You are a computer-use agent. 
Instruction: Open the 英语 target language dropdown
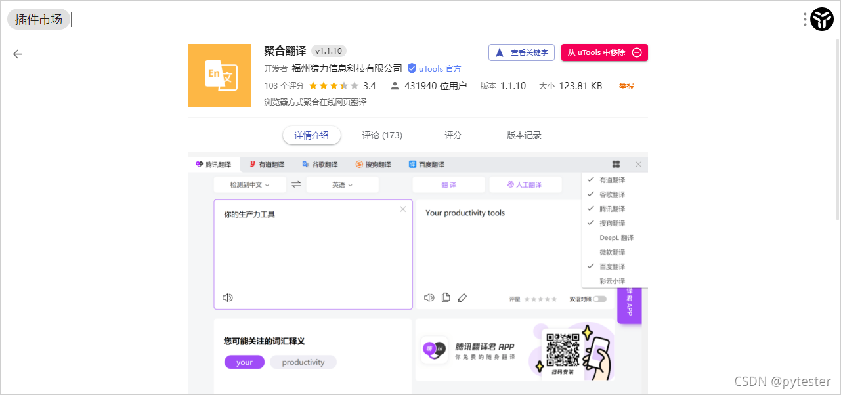pyautogui.click(x=342, y=185)
